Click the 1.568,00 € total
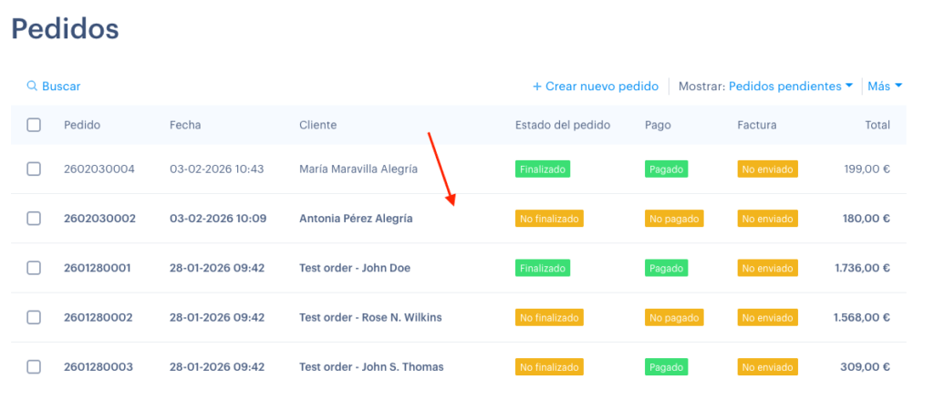The image size is (934, 410). click(x=862, y=317)
